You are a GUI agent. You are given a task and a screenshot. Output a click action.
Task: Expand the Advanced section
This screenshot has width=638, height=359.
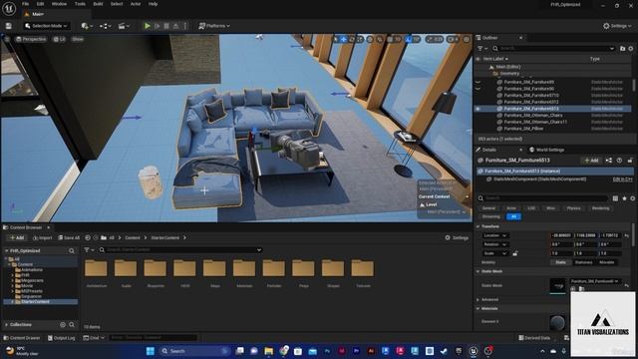click(478, 299)
